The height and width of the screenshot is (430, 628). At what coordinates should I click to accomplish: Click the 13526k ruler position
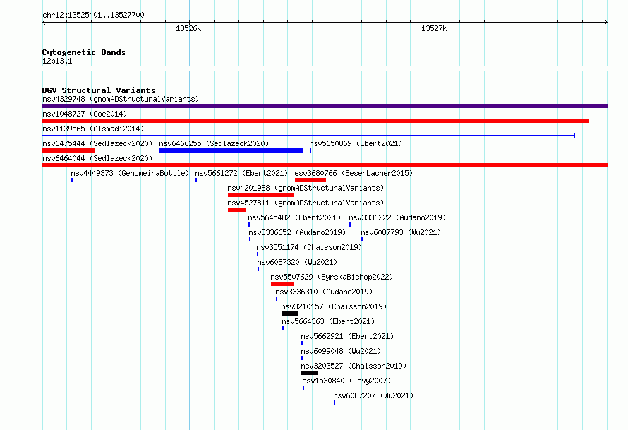[x=188, y=28]
